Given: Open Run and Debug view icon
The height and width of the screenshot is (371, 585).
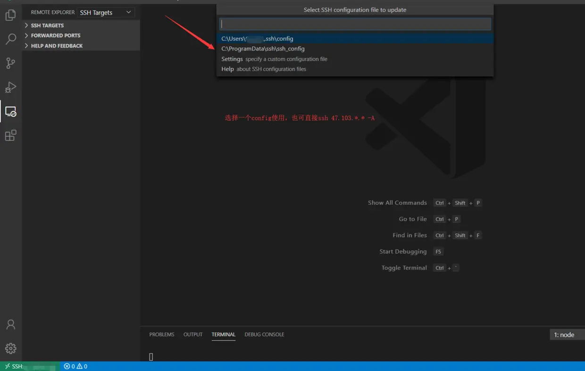Looking at the screenshot, I should click(x=10, y=87).
